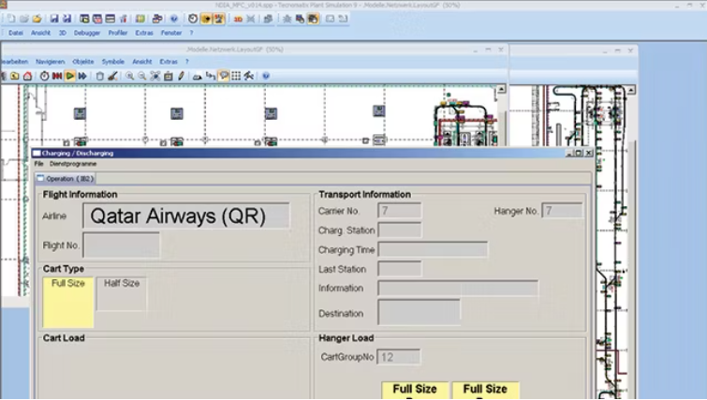707x400 pixels.
Task: Open the home icon in LayoutGP toolbar
Action: [x=28, y=76]
